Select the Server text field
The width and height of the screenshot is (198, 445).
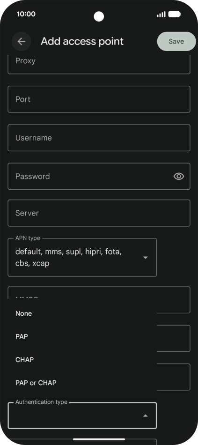coord(99,213)
